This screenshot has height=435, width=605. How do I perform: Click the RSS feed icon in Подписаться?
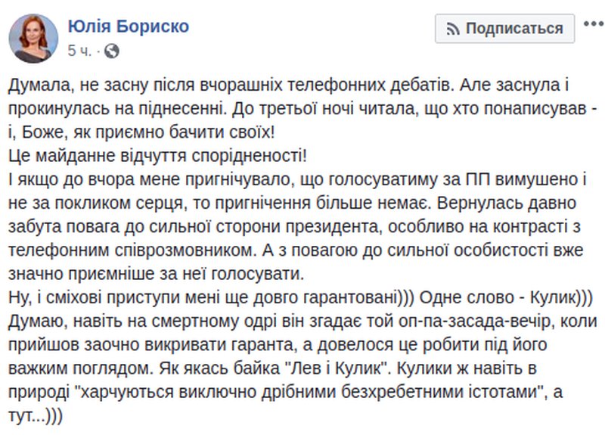[454, 29]
